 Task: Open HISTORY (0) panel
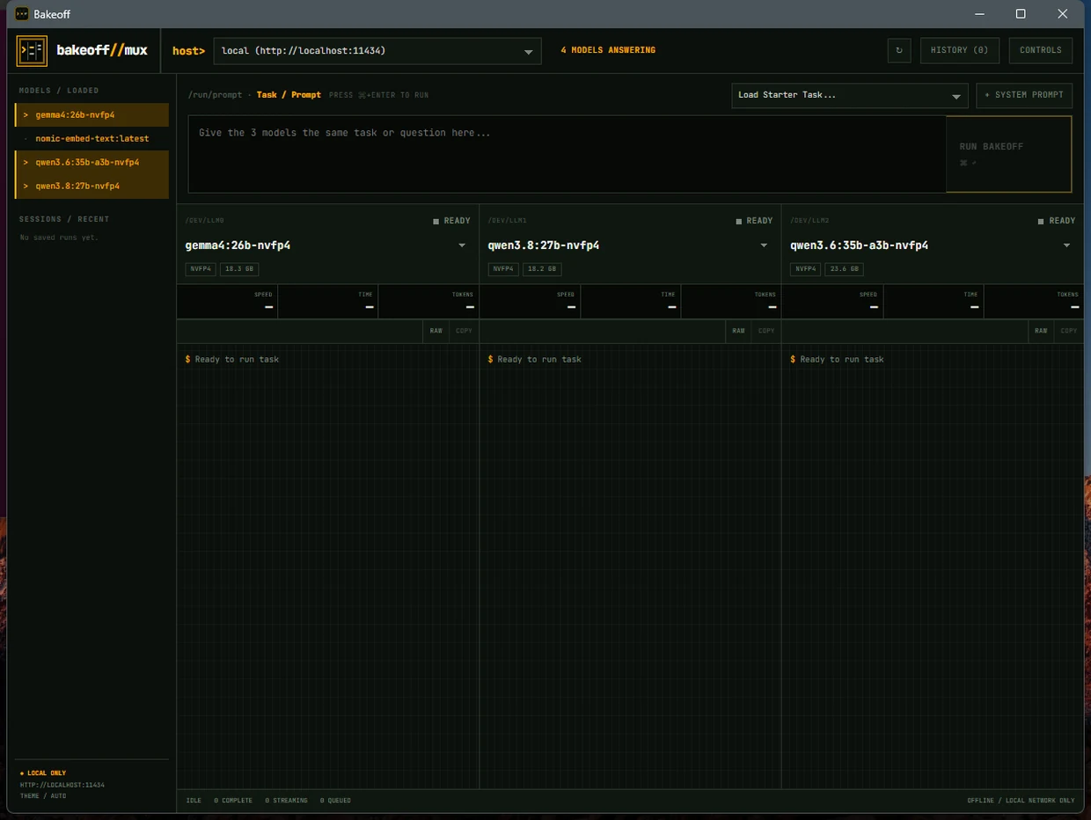pyautogui.click(x=959, y=50)
